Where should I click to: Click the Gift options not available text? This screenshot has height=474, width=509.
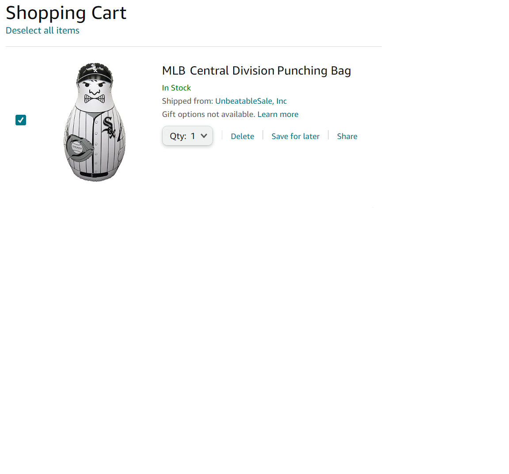coord(208,114)
